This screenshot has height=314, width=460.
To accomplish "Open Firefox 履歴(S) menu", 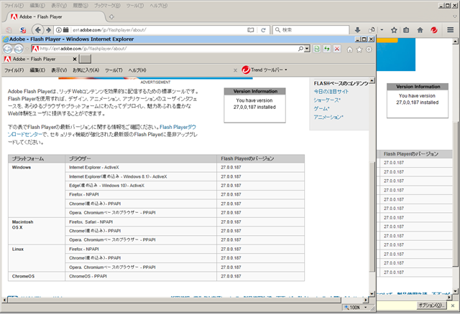I will click(x=80, y=6).
